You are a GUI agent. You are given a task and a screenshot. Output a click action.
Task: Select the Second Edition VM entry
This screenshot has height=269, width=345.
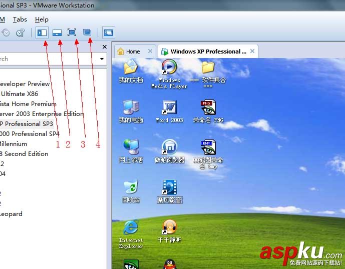[24, 154]
